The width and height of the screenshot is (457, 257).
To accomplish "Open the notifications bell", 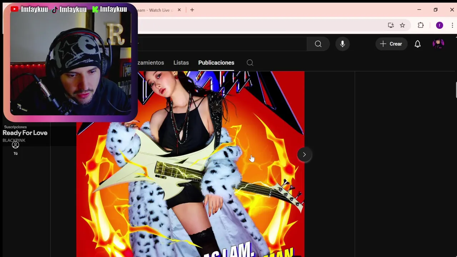I will pos(417,44).
